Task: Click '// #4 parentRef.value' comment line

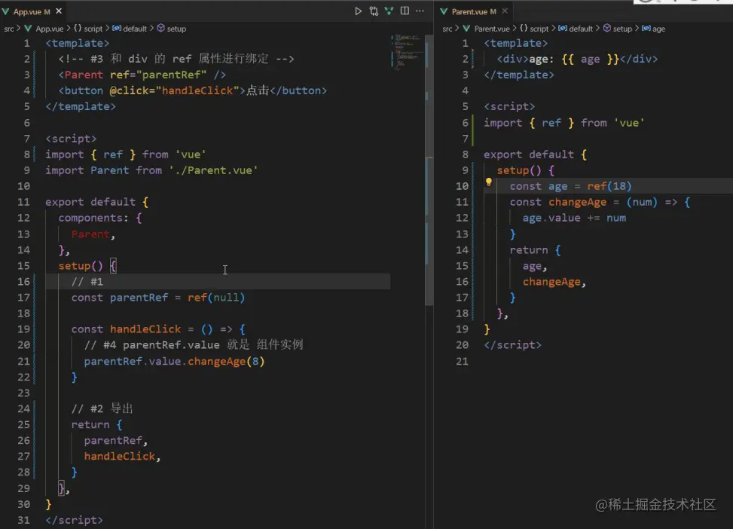Action: (194, 345)
